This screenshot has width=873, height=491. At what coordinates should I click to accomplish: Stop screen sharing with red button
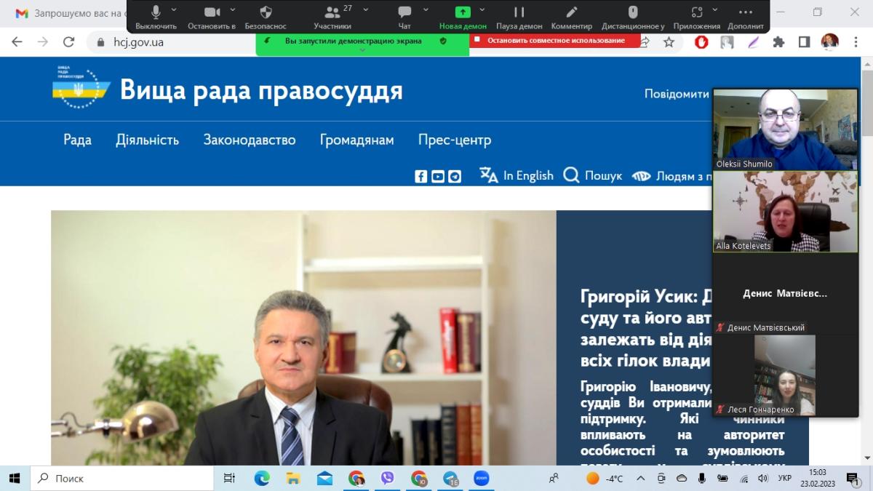(x=557, y=41)
